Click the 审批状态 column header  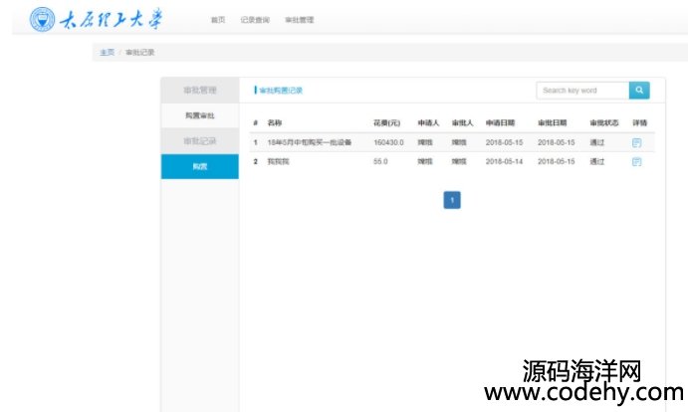604,123
